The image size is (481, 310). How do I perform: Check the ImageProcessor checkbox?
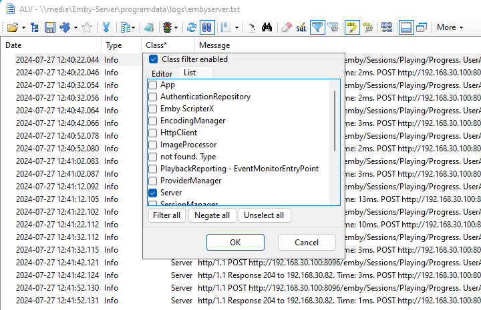click(x=152, y=145)
